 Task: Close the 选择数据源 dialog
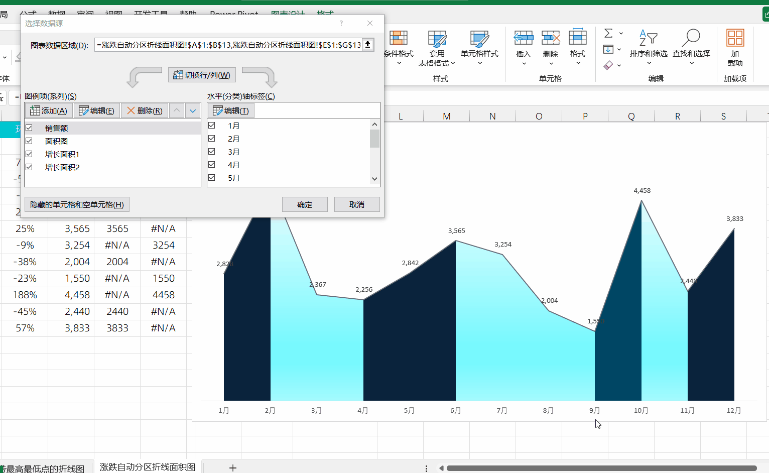point(370,23)
